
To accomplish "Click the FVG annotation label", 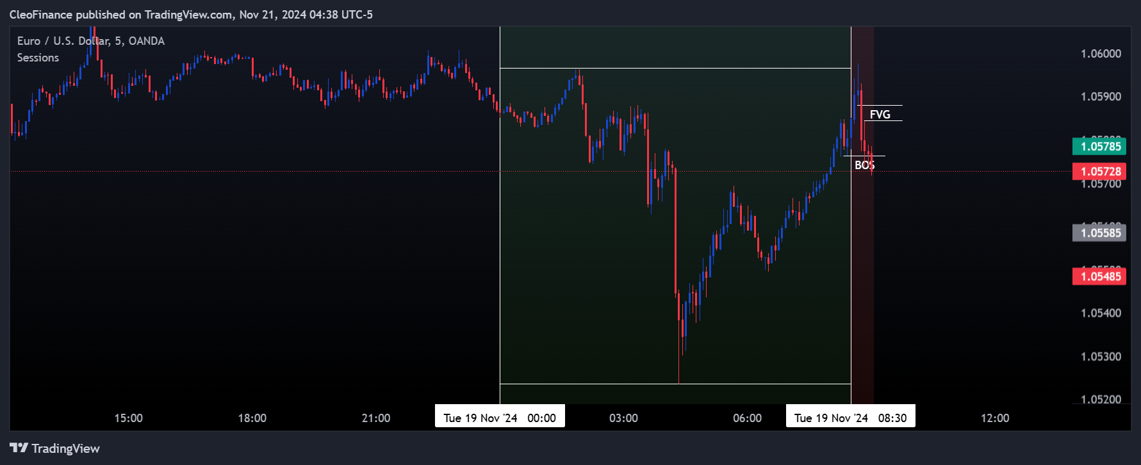I will (x=880, y=114).
